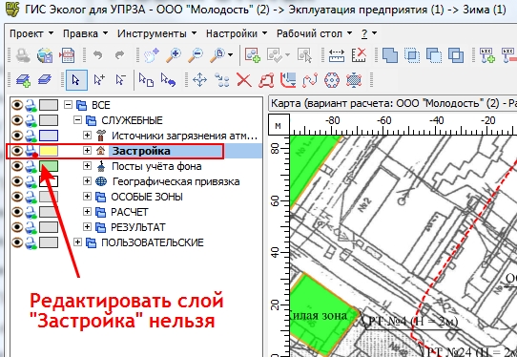Click the clear measurement ruler icon
This screenshot has width=517, height=357.
click(x=359, y=55)
